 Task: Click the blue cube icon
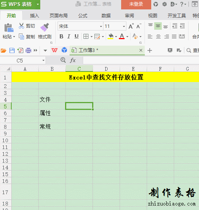point(64,50)
